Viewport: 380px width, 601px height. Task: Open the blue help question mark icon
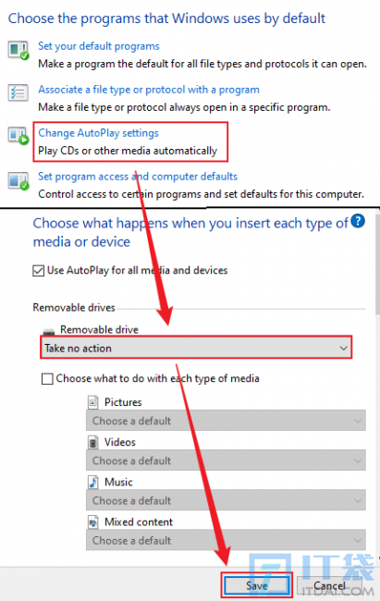pos(358,221)
